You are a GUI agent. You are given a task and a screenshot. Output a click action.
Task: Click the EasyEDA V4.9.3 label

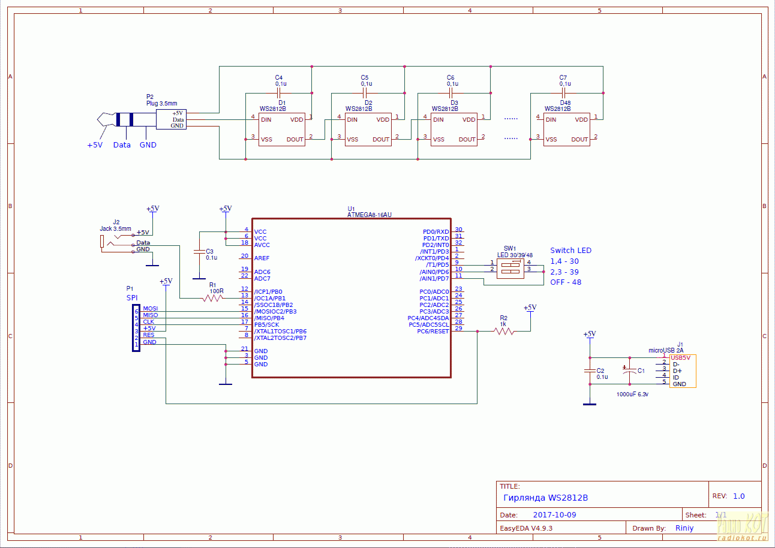(526, 528)
